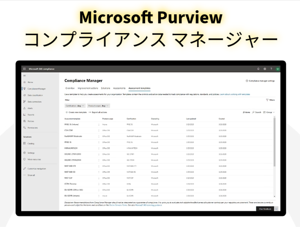Switch to the Improvement actions tab

pyautogui.click(x=88, y=88)
